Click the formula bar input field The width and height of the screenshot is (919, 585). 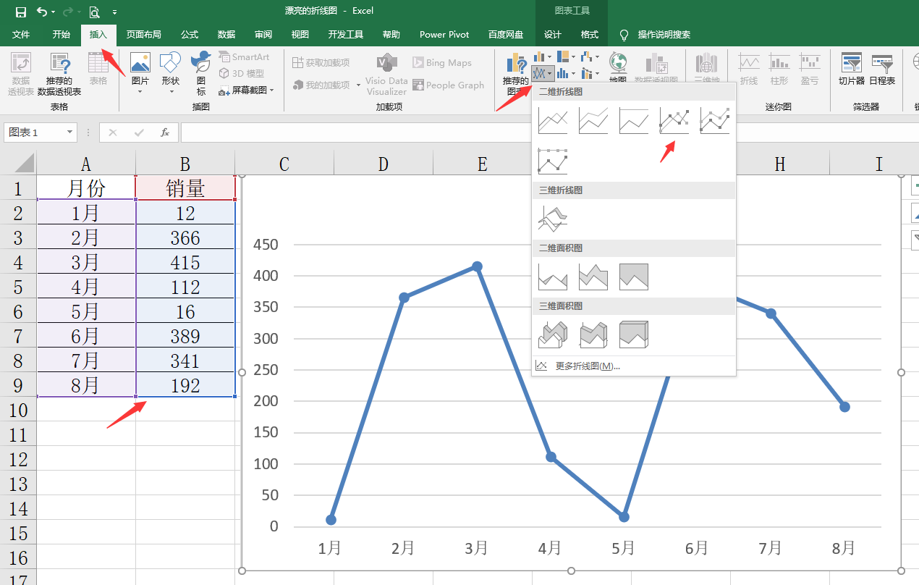(x=549, y=132)
